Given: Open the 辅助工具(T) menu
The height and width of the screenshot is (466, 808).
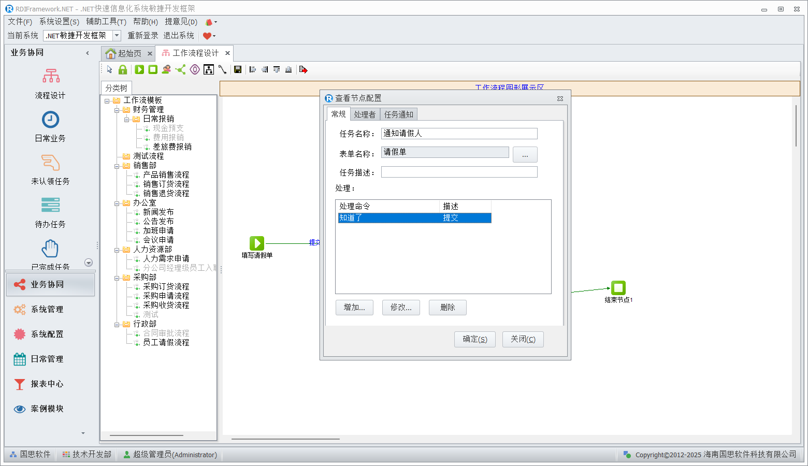Looking at the screenshot, I should point(106,21).
